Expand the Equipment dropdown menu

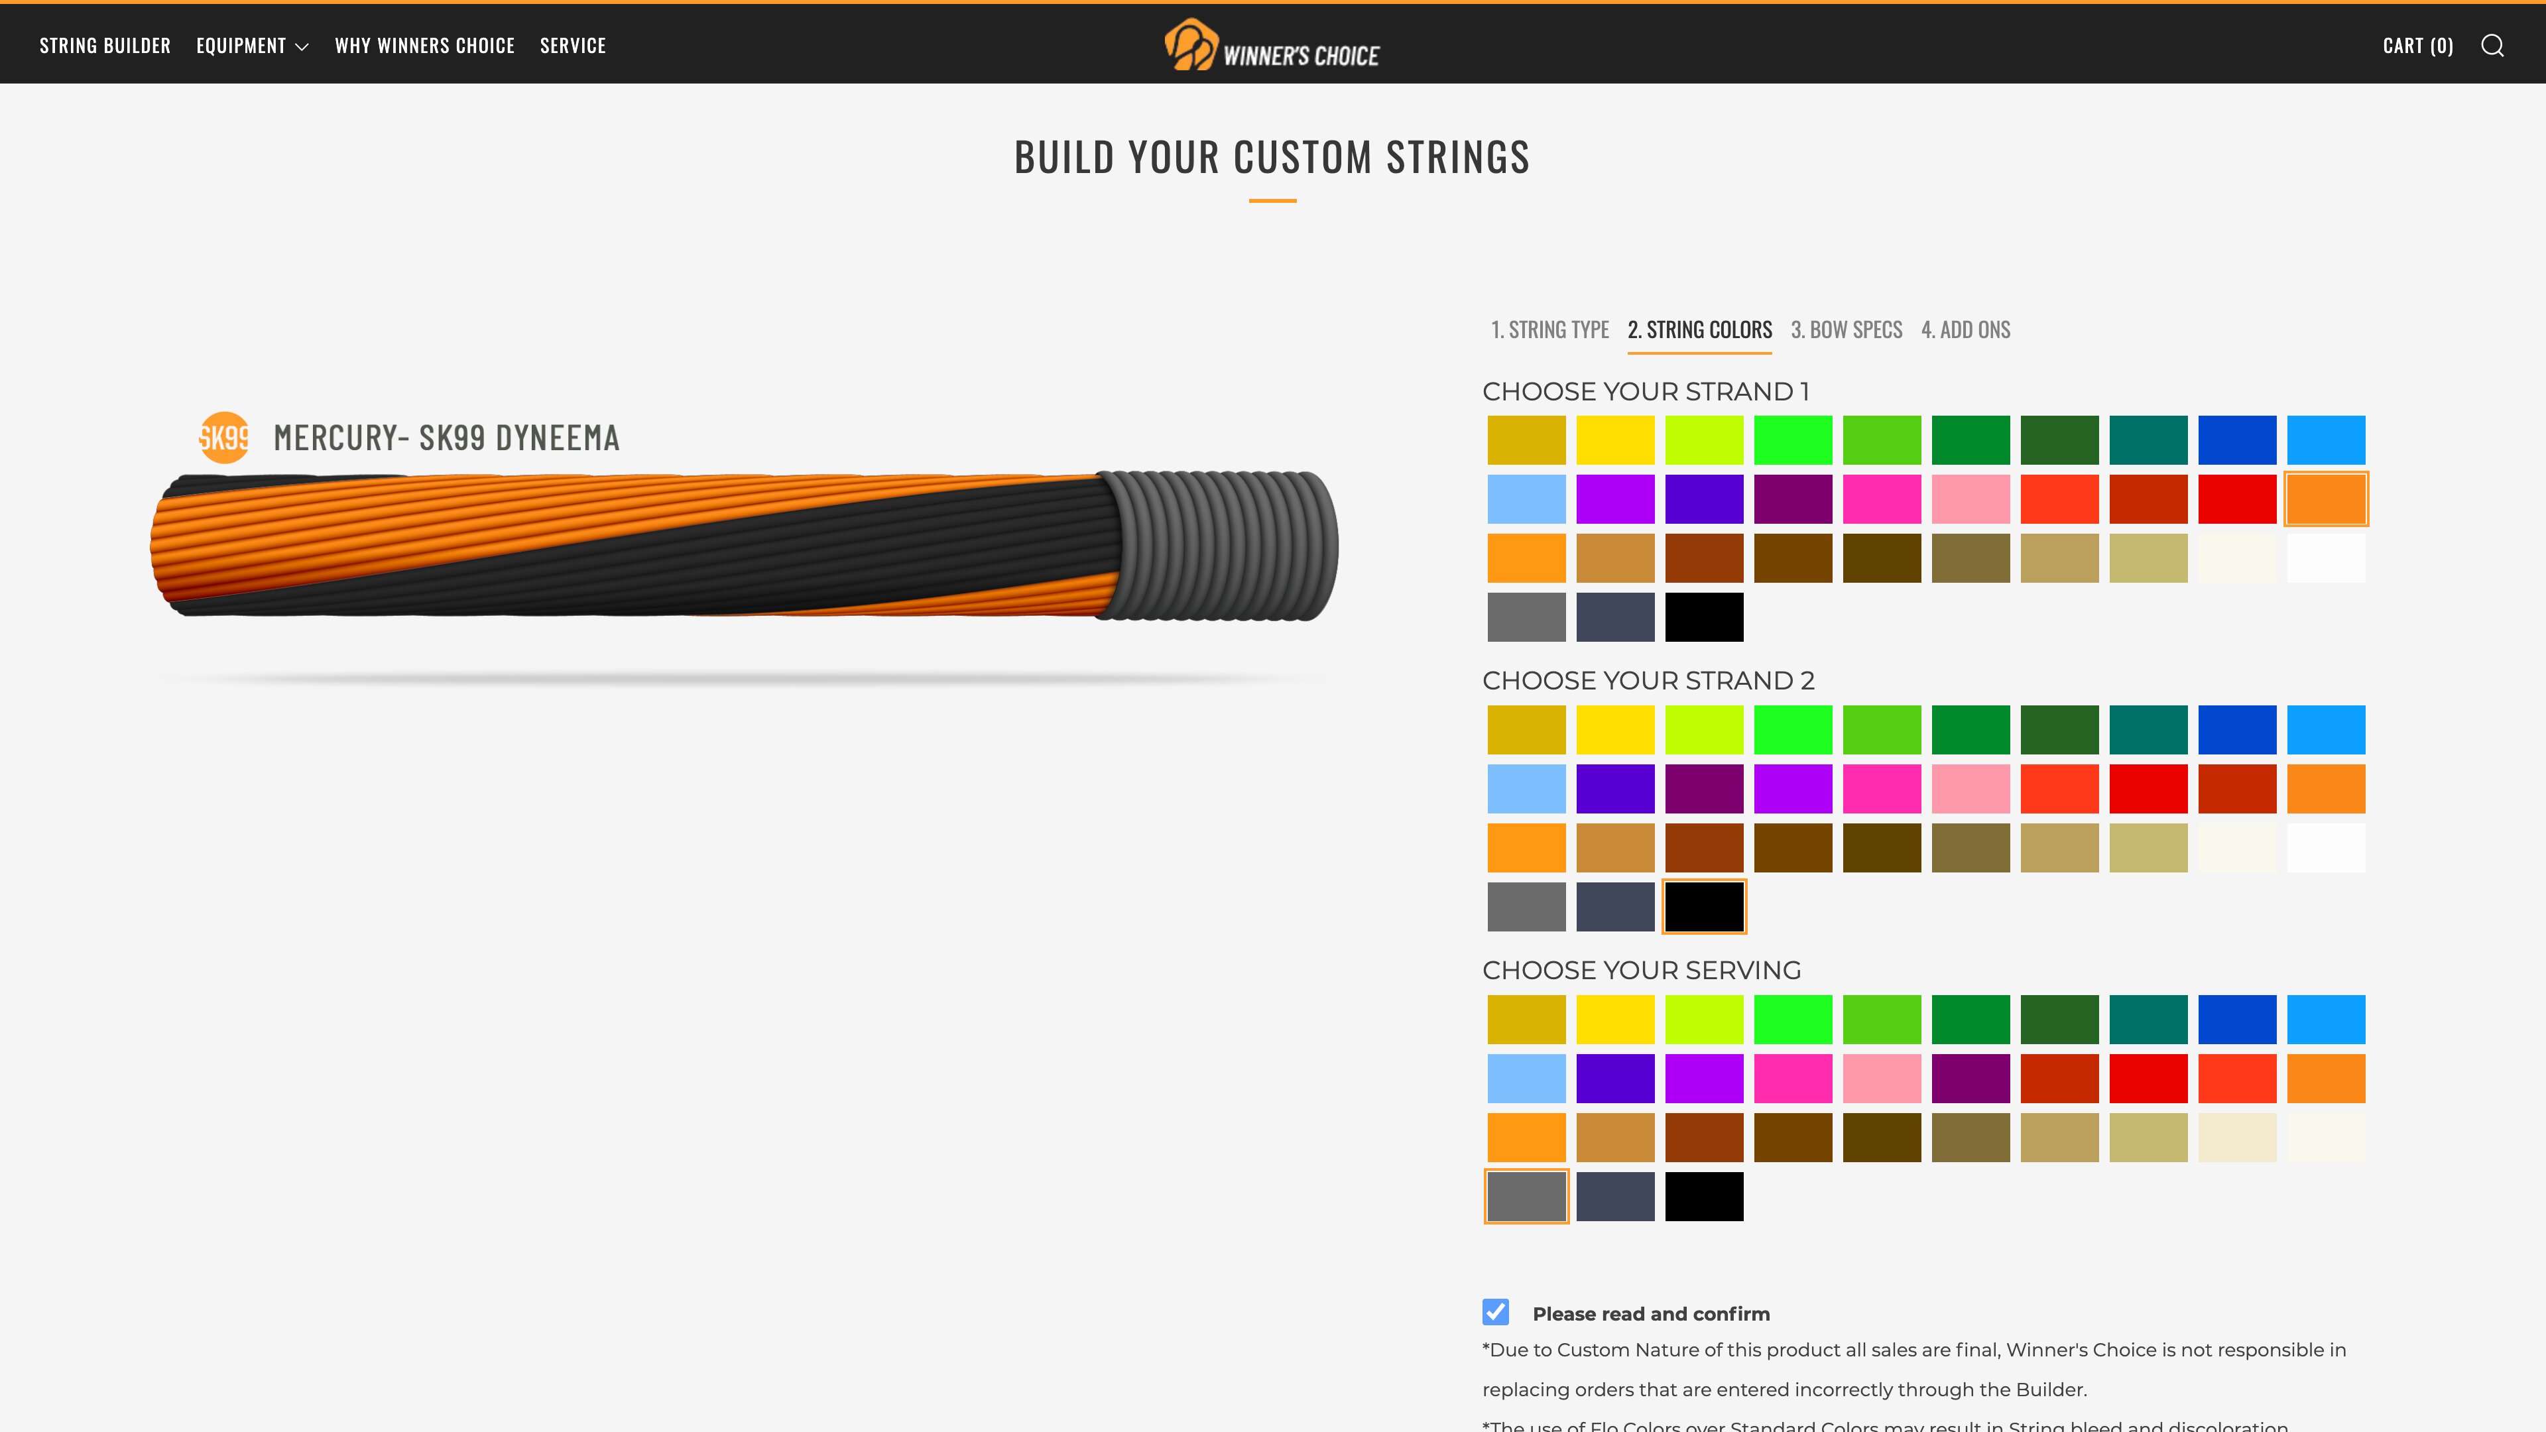tap(252, 46)
